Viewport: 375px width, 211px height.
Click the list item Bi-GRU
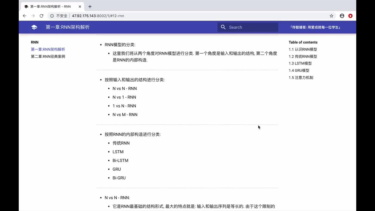(119, 178)
